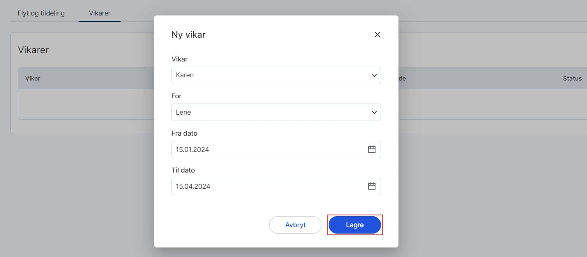Click the Fra dato text 15.01.2024
The width and height of the screenshot is (587, 257).
click(x=192, y=150)
